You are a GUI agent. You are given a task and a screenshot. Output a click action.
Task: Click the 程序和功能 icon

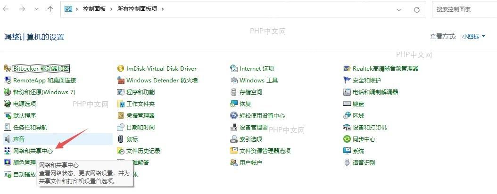121,92
